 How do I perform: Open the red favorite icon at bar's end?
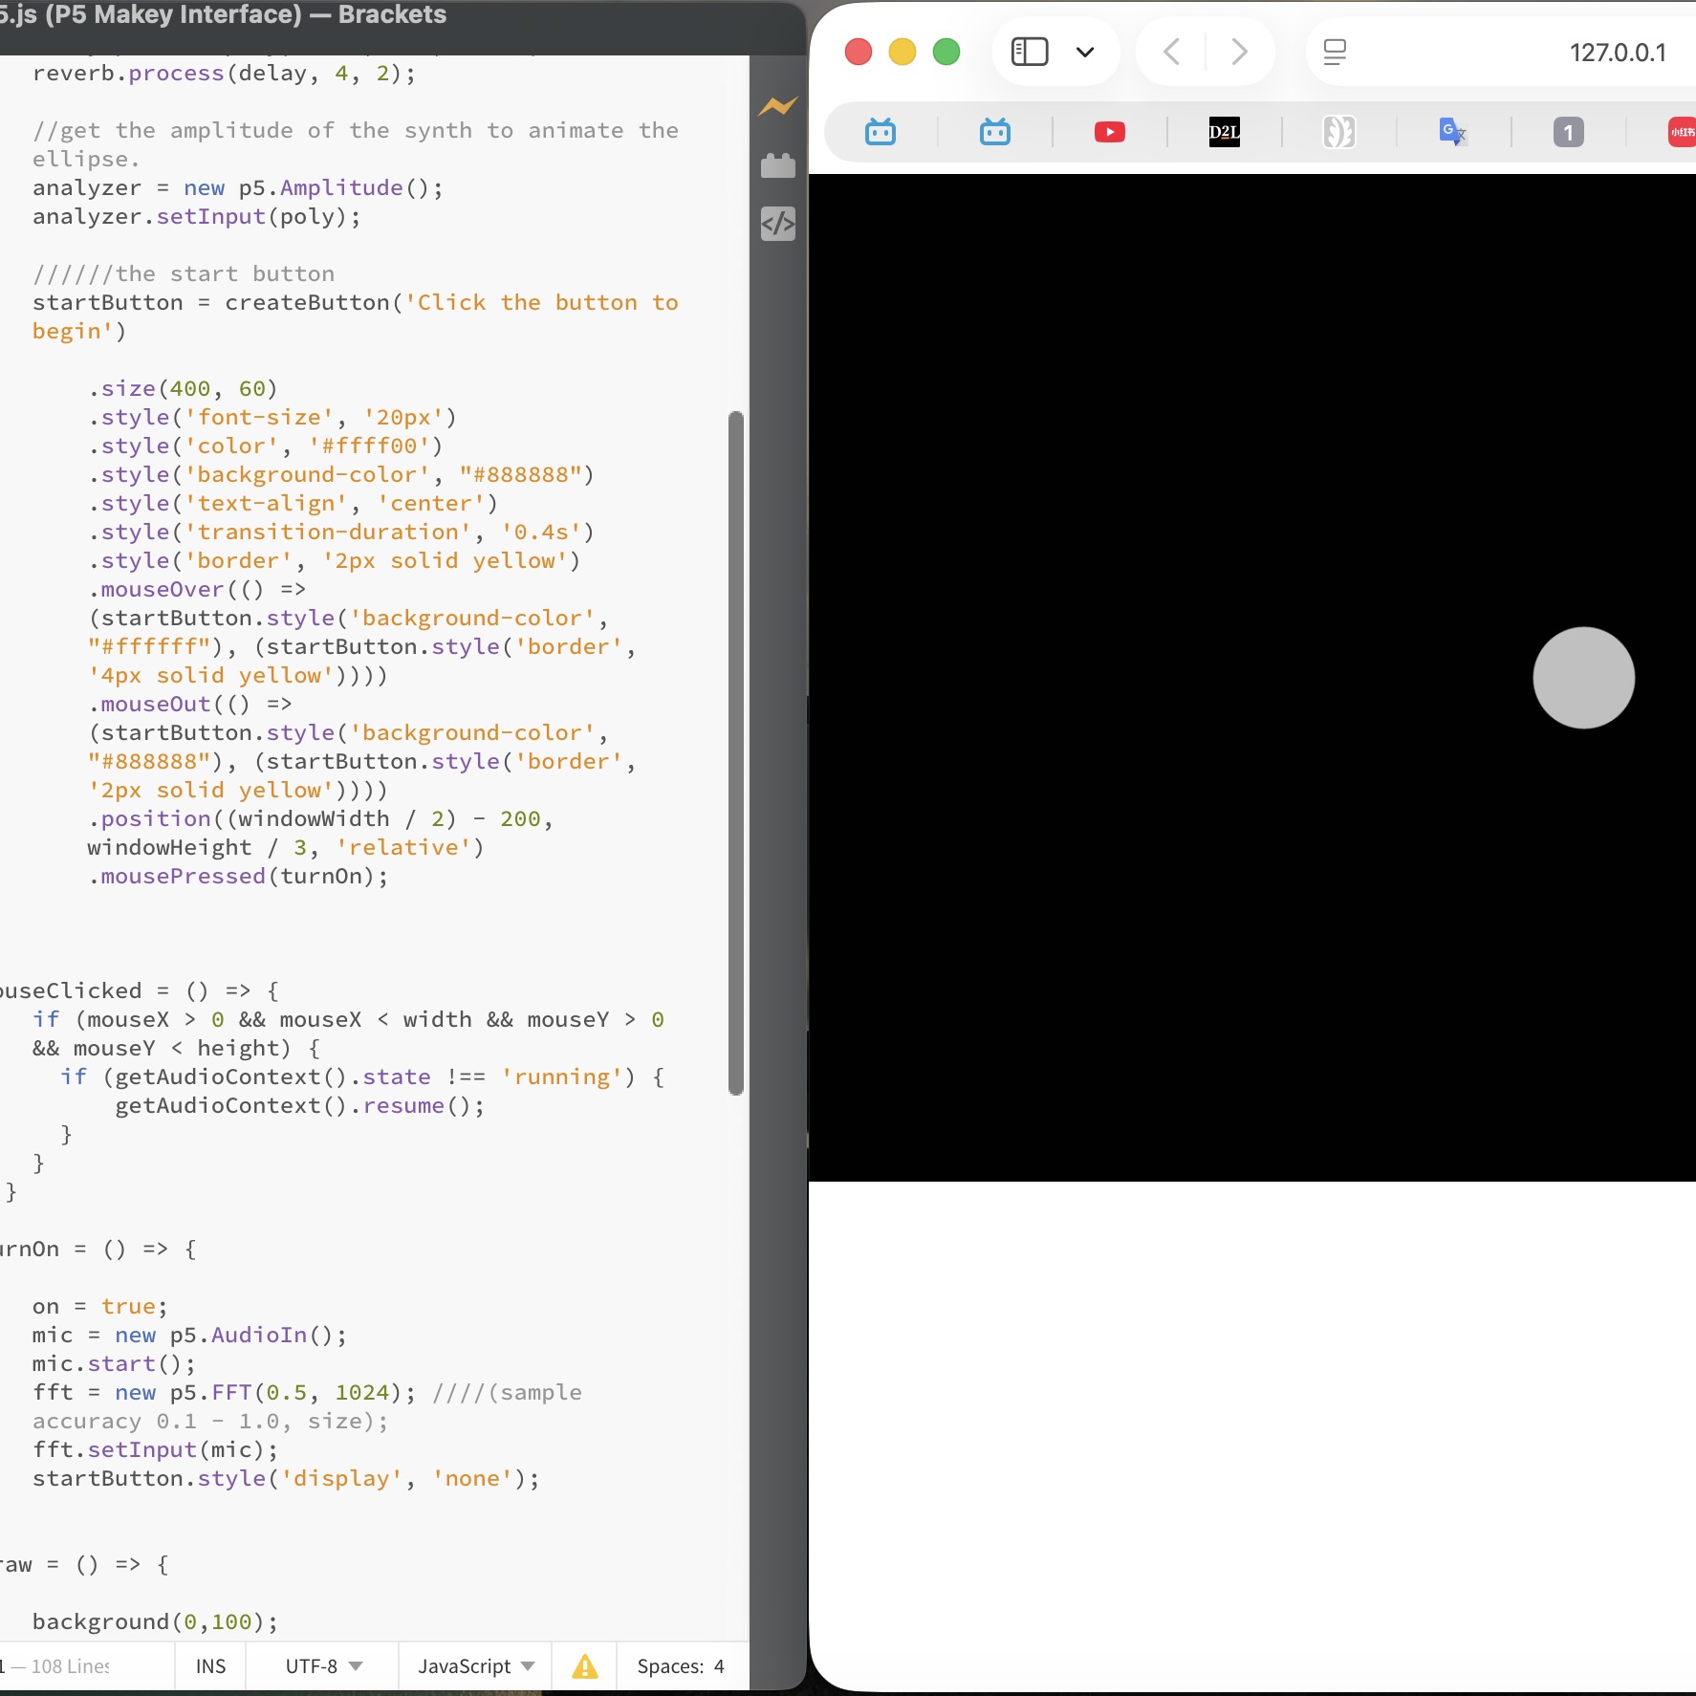pyautogui.click(x=1683, y=132)
